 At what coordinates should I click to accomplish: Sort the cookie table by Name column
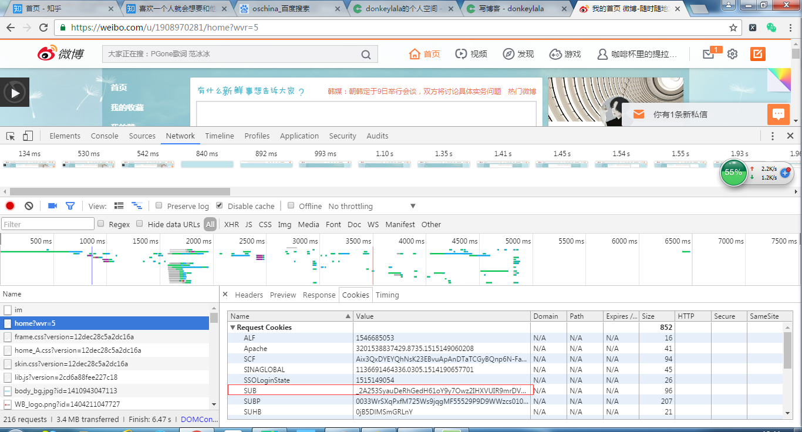290,316
